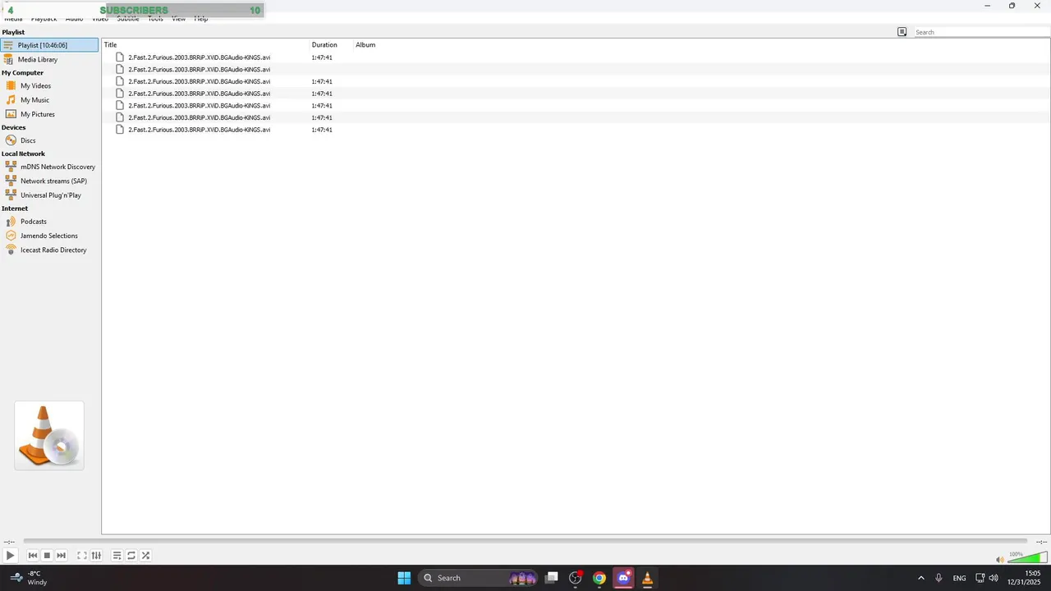Switch ENG input language indicator
The height and width of the screenshot is (591, 1051).
point(959,578)
